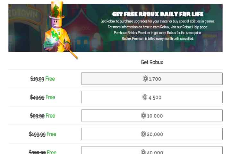This screenshot has height=154, width=231.
Task: Click the dollar-sign top hat on avatar
Action: click(x=57, y=10)
